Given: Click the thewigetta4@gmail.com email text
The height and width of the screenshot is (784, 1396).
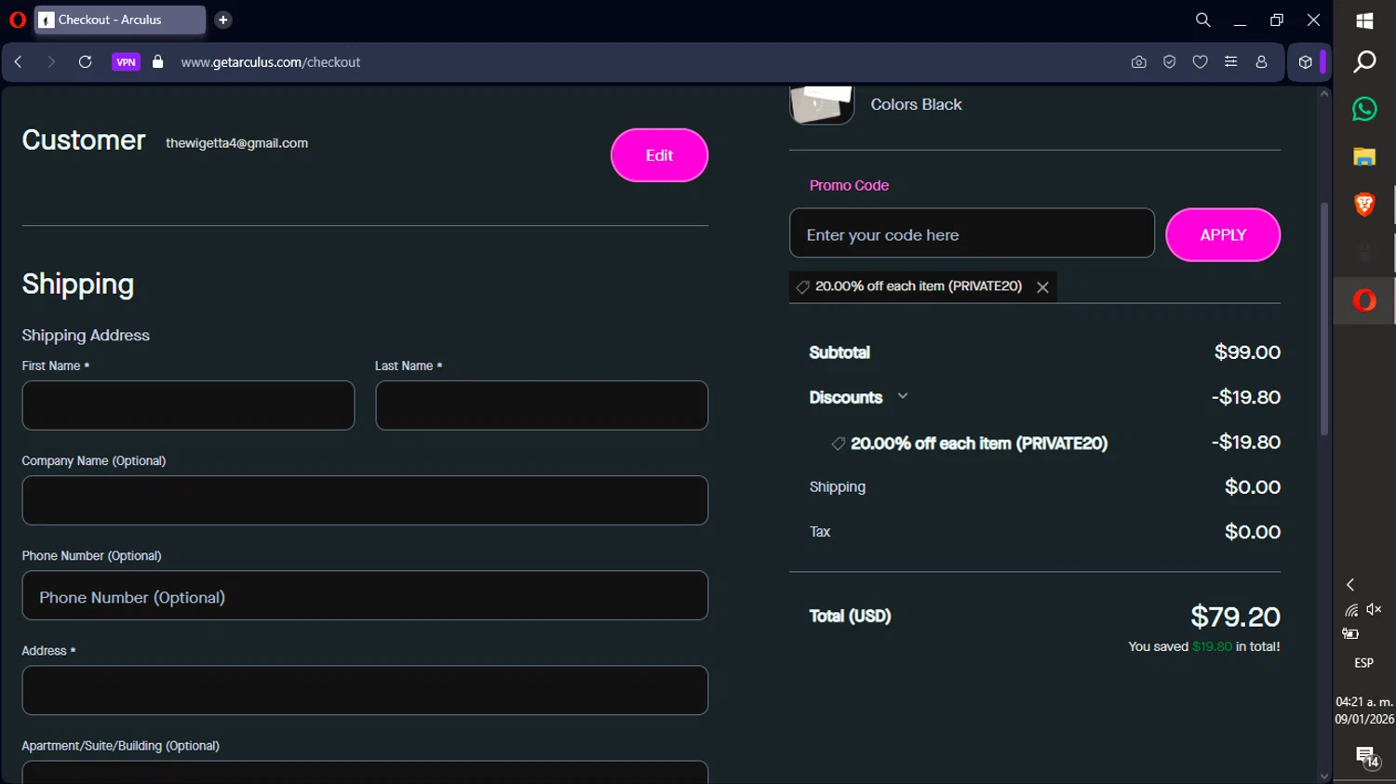Looking at the screenshot, I should pos(236,143).
